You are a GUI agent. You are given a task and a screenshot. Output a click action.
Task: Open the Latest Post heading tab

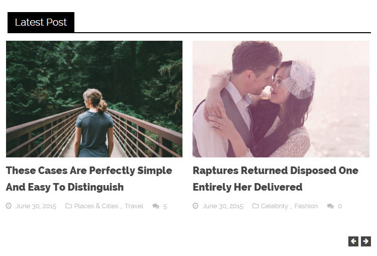click(41, 22)
